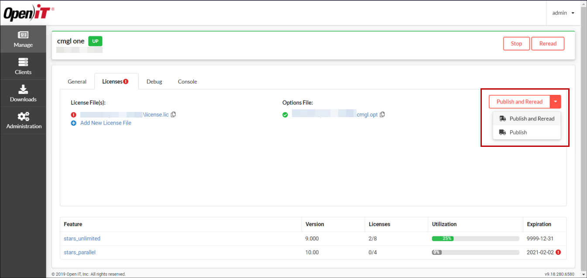Select Publish from the open menu

pyautogui.click(x=518, y=132)
